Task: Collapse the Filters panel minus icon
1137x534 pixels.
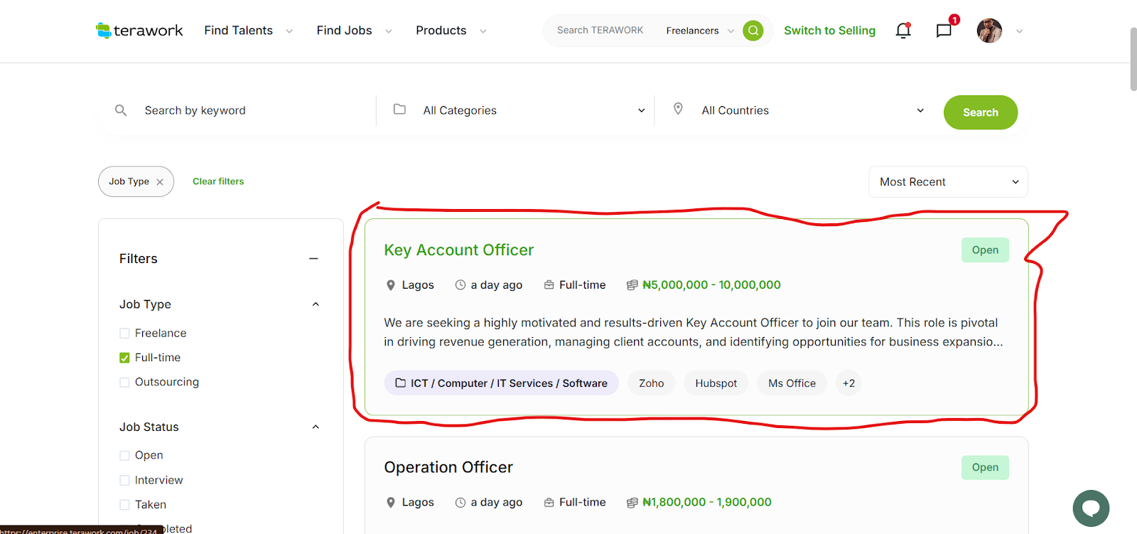Action: (313, 259)
